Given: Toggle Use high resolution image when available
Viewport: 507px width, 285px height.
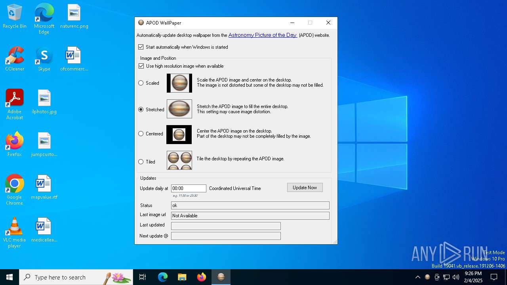Looking at the screenshot, I should 181,66.
